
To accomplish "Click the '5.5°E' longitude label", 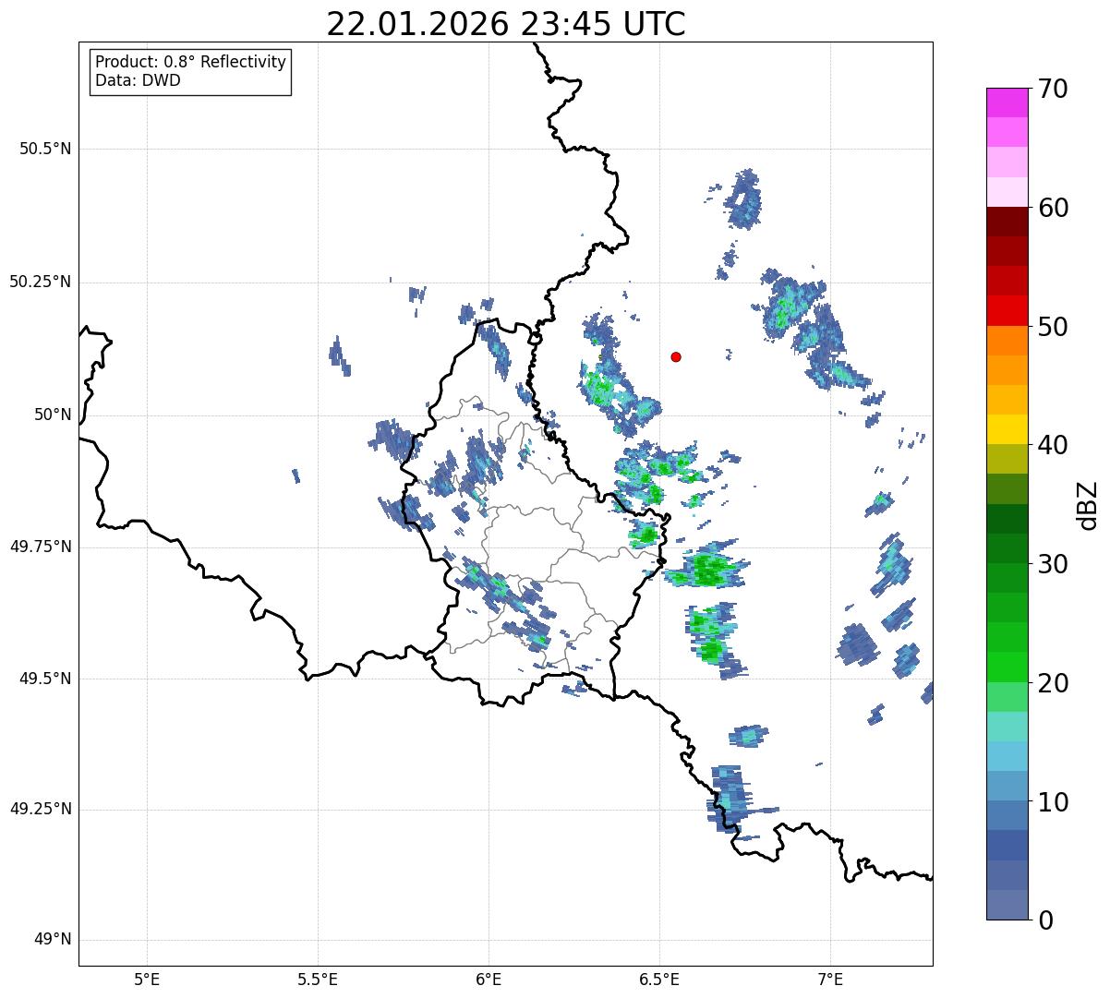I will pyautogui.click(x=318, y=980).
